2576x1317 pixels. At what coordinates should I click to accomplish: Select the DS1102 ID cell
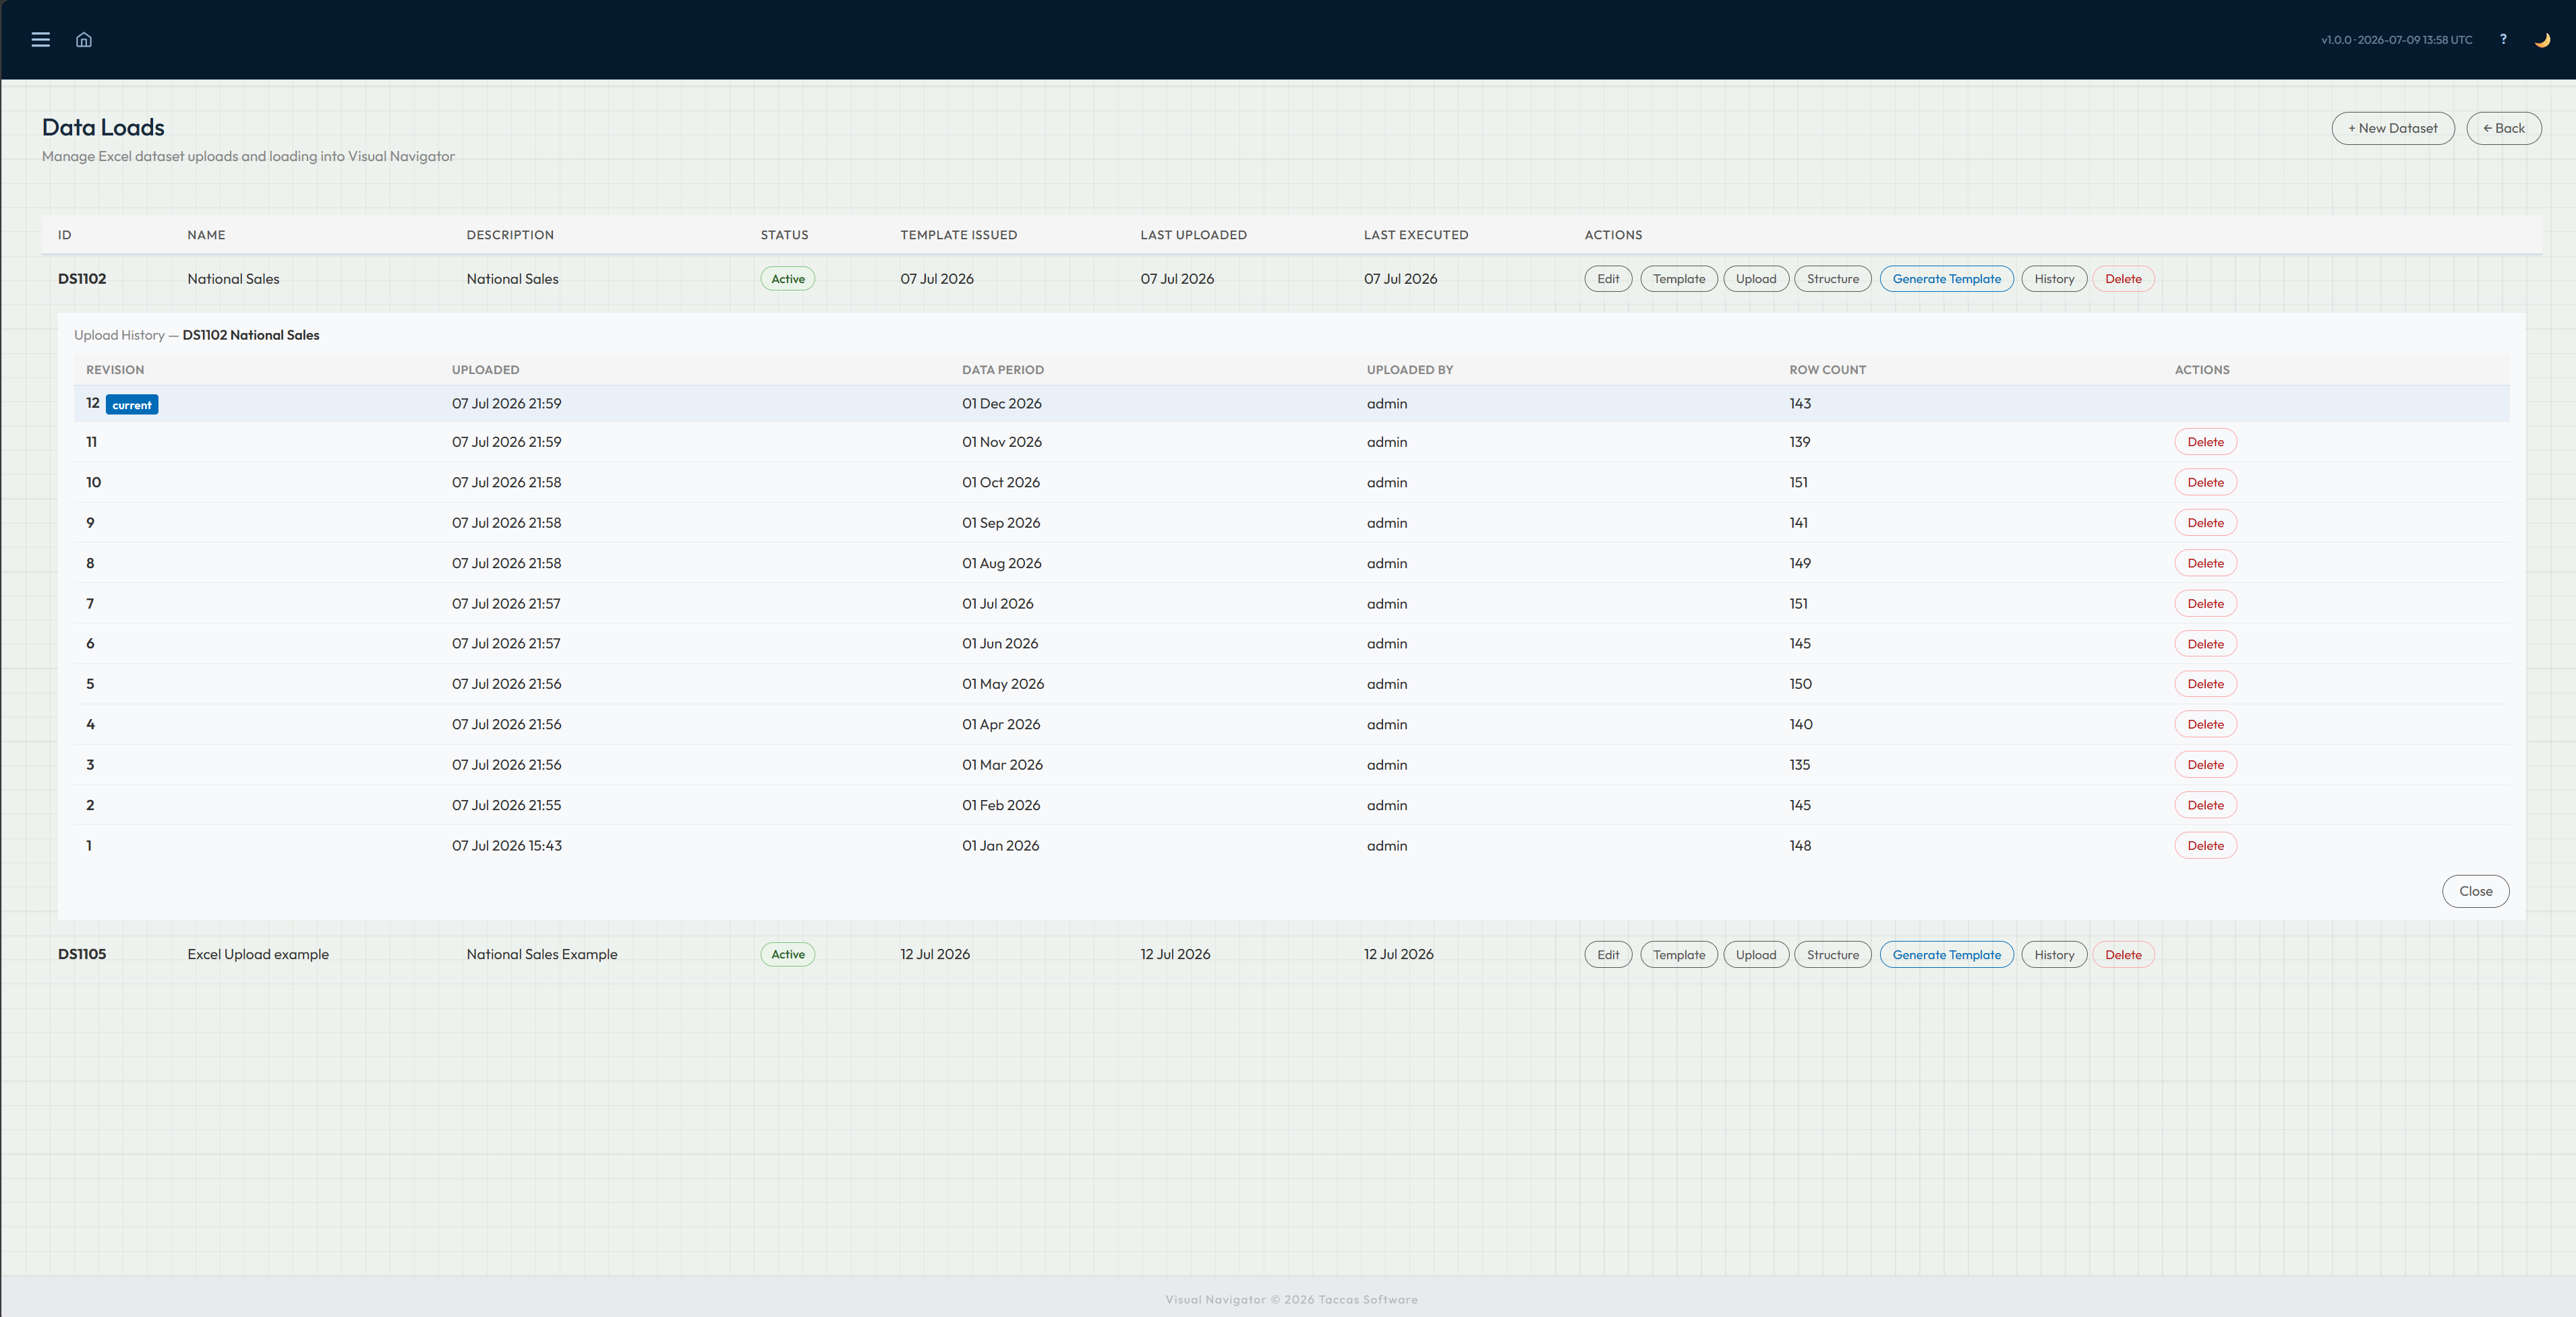coord(82,279)
